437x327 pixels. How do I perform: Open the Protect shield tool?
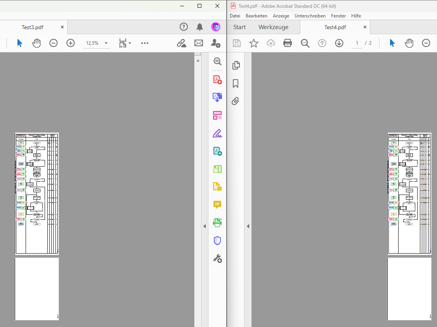coord(217,240)
